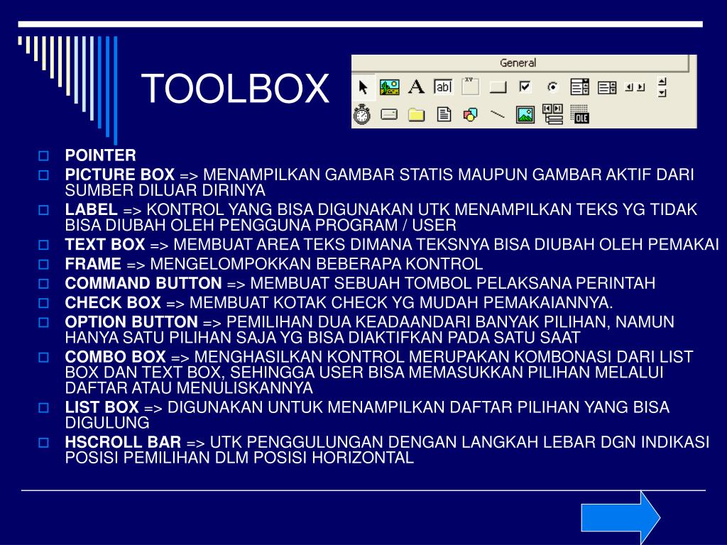Image resolution: width=727 pixels, height=545 pixels.
Task: Click the bold LIST BOX text
Action: coord(102,407)
